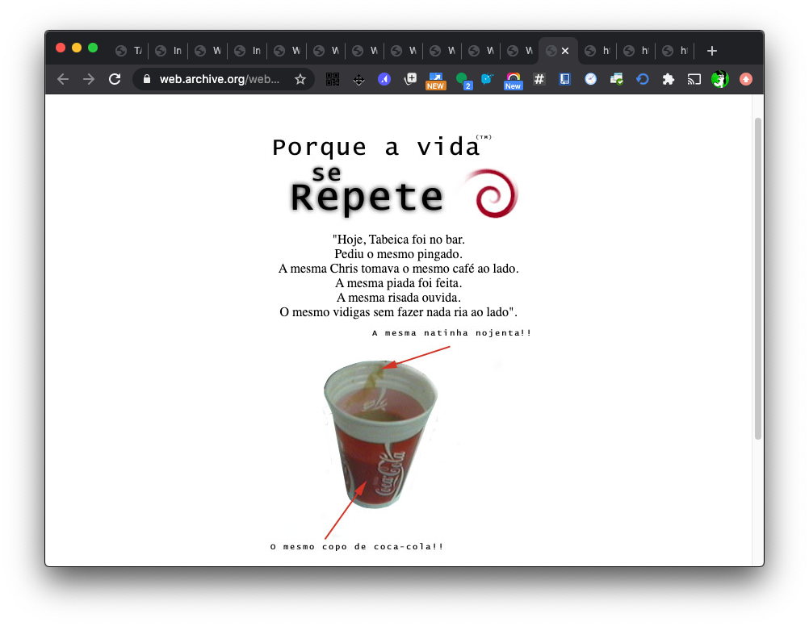Reload the page

pyautogui.click(x=115, y=79)
